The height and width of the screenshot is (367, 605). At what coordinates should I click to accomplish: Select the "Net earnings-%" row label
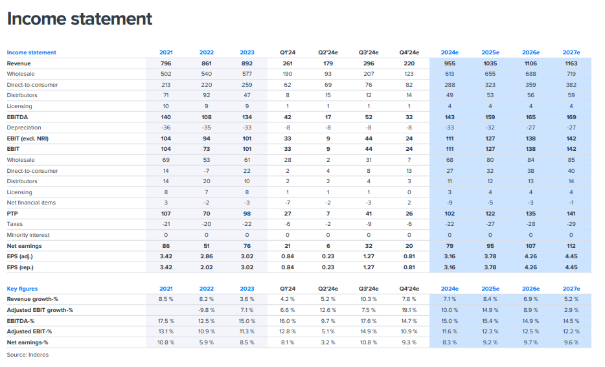(x=28, y=342)
